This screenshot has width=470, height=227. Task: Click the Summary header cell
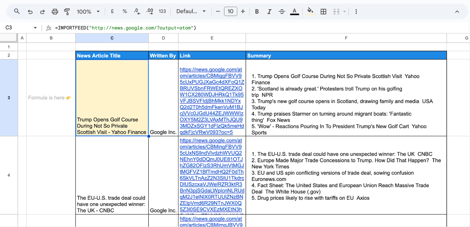[x=346, y=55]
